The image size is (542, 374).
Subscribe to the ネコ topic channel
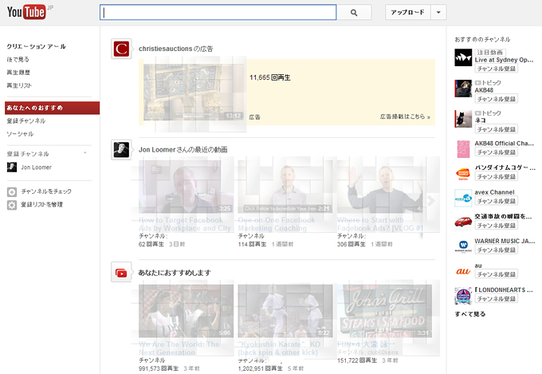click(496, 129)
